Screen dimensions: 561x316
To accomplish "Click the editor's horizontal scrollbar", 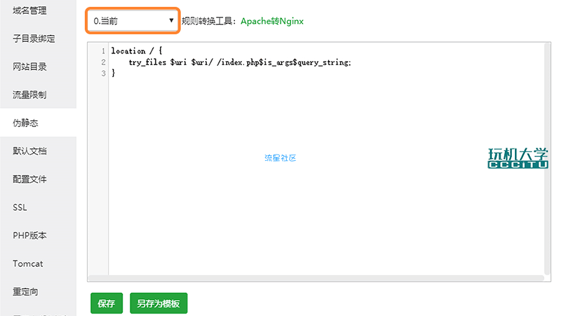I will [x=316, y=278].
